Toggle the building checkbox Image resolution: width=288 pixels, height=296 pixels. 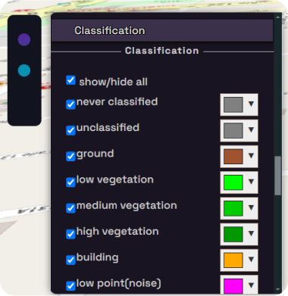coord(70,260)
